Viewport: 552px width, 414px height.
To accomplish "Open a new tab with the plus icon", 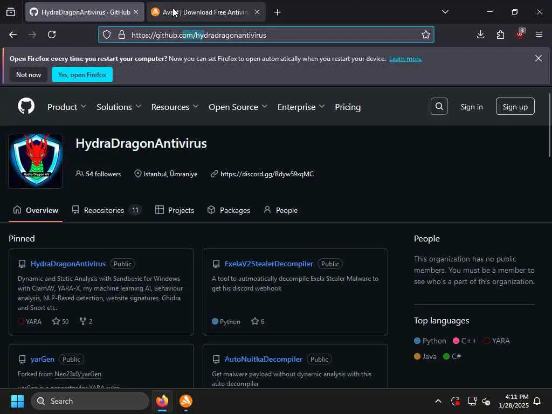I will (x=277, y=12).
